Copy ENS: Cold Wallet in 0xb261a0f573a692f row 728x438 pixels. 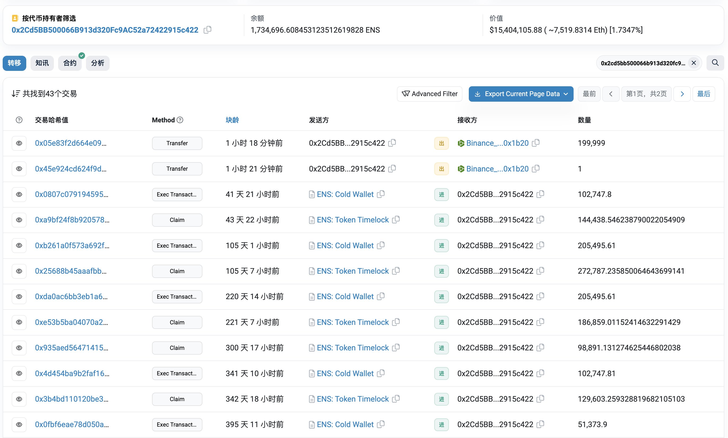pyautogui.click(x=381, y=245)
